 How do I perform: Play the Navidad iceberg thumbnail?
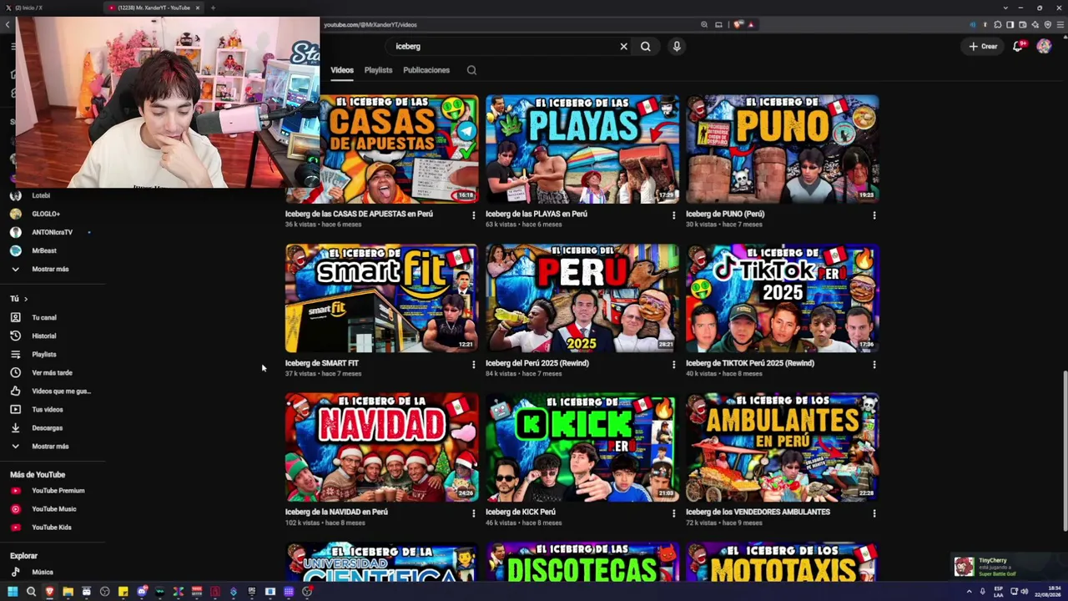(x=381, y=447)
